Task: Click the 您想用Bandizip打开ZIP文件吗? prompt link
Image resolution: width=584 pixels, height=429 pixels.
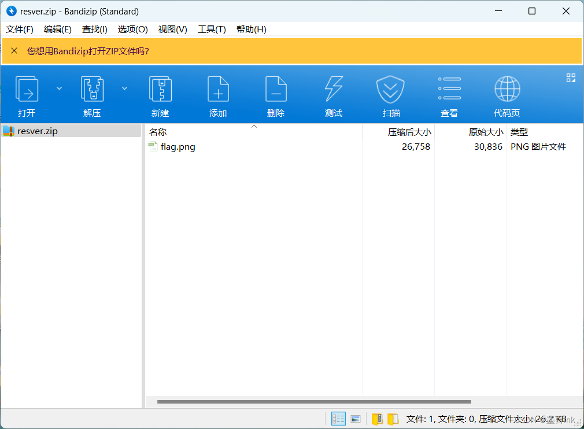Action: tap(88, 51)
